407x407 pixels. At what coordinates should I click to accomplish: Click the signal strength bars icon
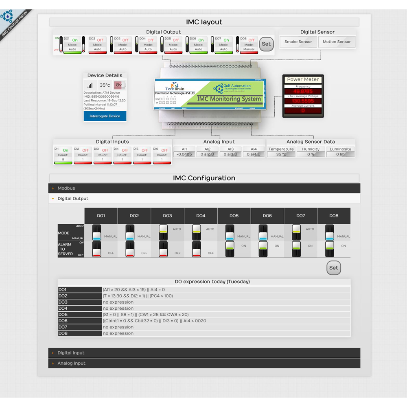[x=90, y=85]
